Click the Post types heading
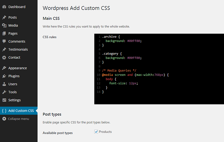Screen dimensions: 224x142 pos(52,114)
